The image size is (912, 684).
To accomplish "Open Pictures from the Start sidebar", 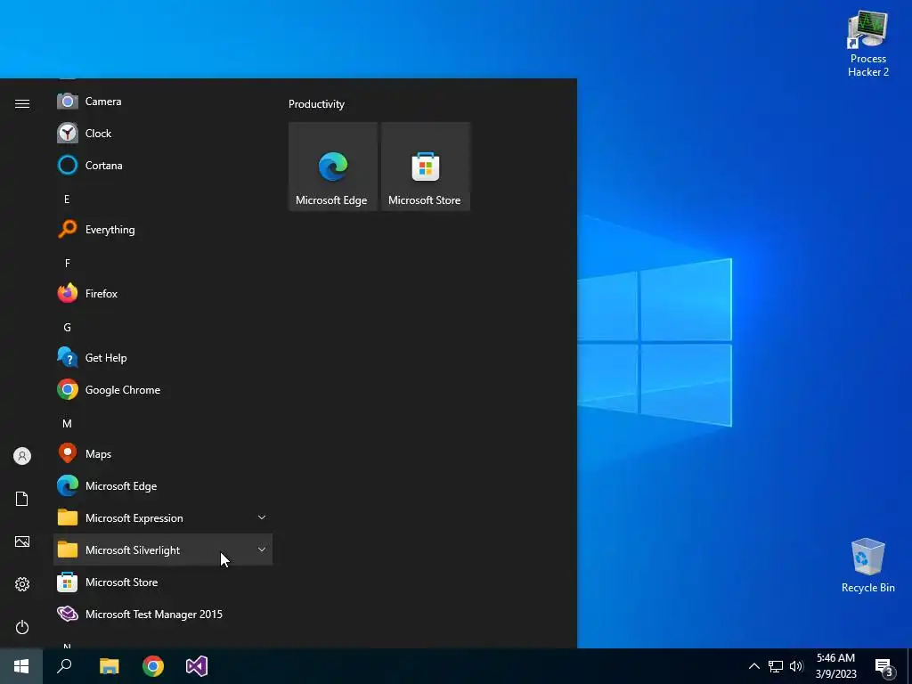I will click(22, 541).
